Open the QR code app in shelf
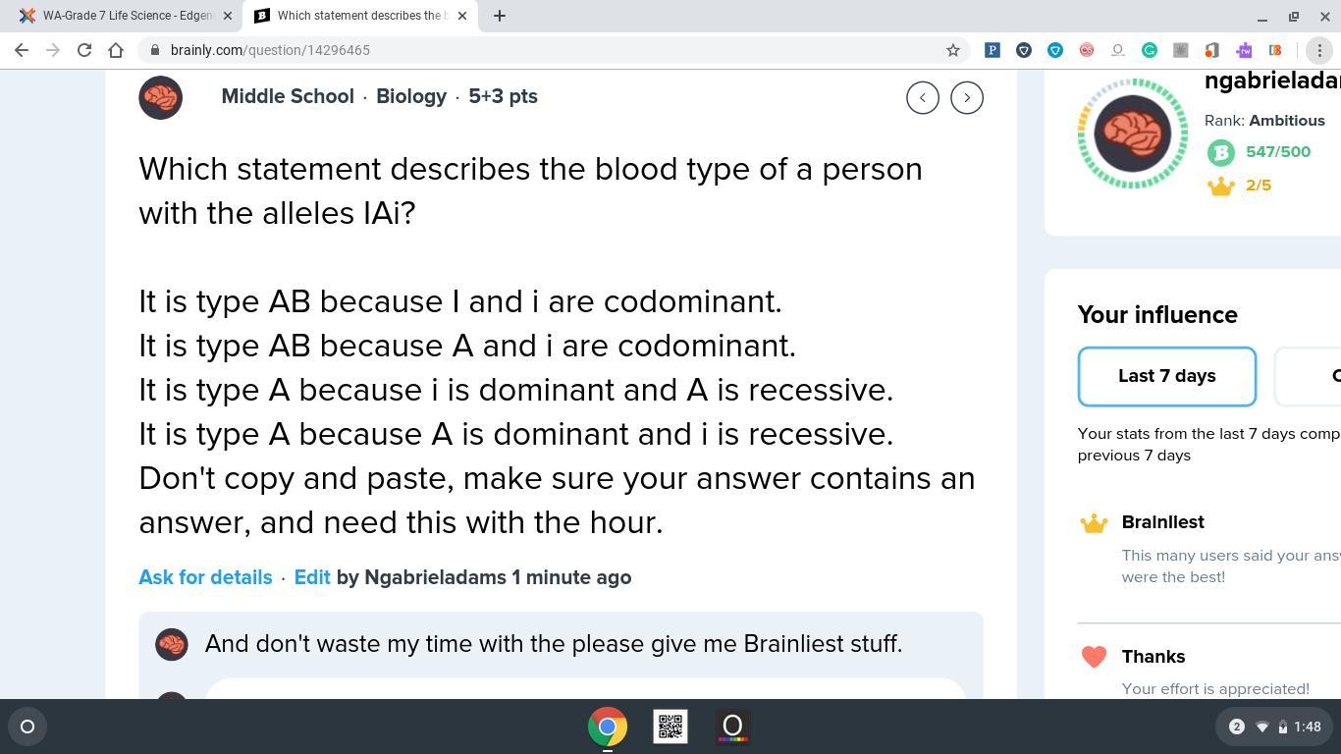The image size is (1341, 754). pos(670,727)
